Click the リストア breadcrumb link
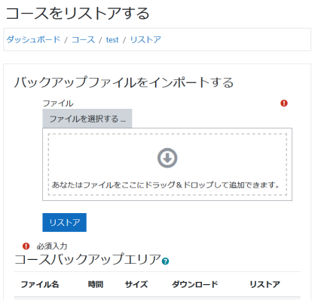 click(x=145, y=39)
